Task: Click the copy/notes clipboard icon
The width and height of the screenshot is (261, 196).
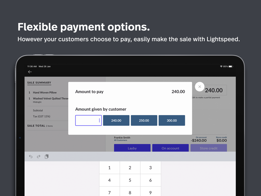Action: (46, 156)
